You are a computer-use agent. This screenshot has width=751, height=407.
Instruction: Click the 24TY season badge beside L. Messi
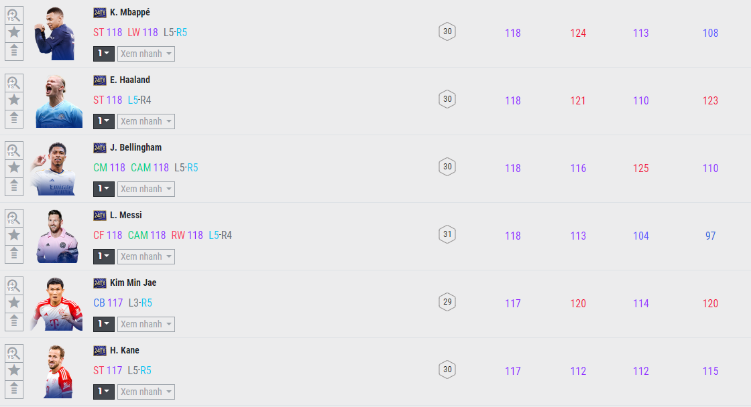pyautogui.click(x=100, y=216)
